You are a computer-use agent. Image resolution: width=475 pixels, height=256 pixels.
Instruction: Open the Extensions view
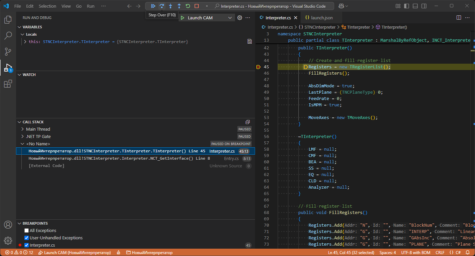click(8, 84)
